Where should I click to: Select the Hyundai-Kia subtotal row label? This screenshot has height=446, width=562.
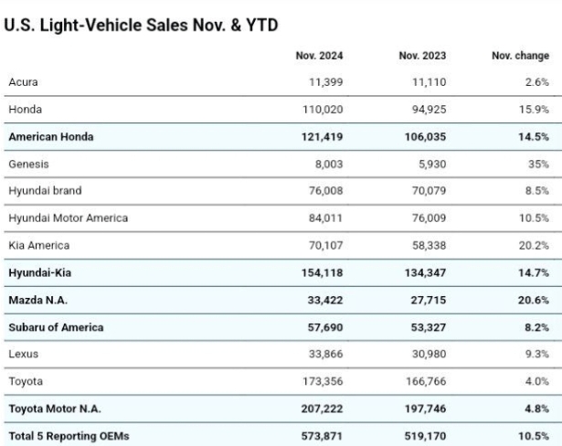[x=41, y=273]
